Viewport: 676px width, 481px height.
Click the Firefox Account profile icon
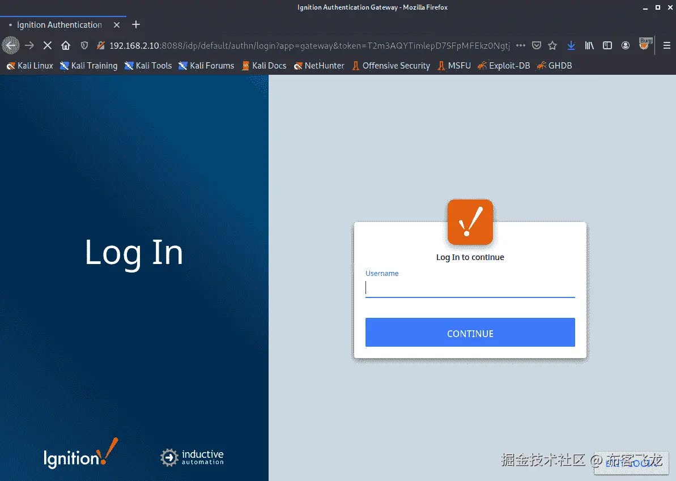coord(626,45)
